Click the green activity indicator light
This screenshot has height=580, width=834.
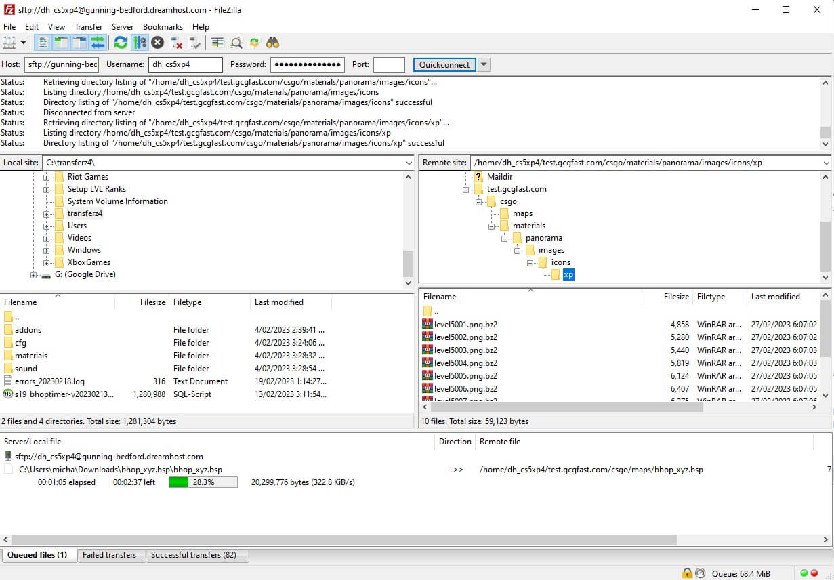pyautogui.click(x=804, y=573)
